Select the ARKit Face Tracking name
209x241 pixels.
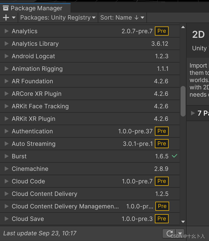pyautogui.click(x=40, y=106)
